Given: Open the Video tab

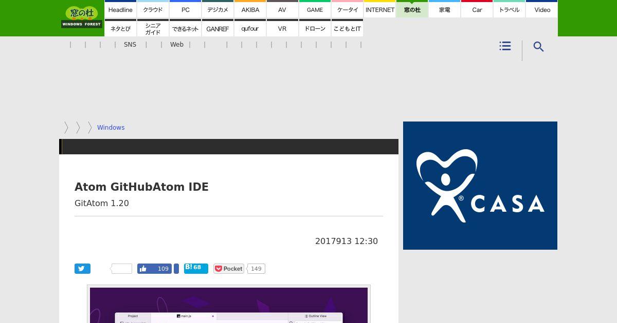Looking at the screenshot, I should (x=542, y=9).
